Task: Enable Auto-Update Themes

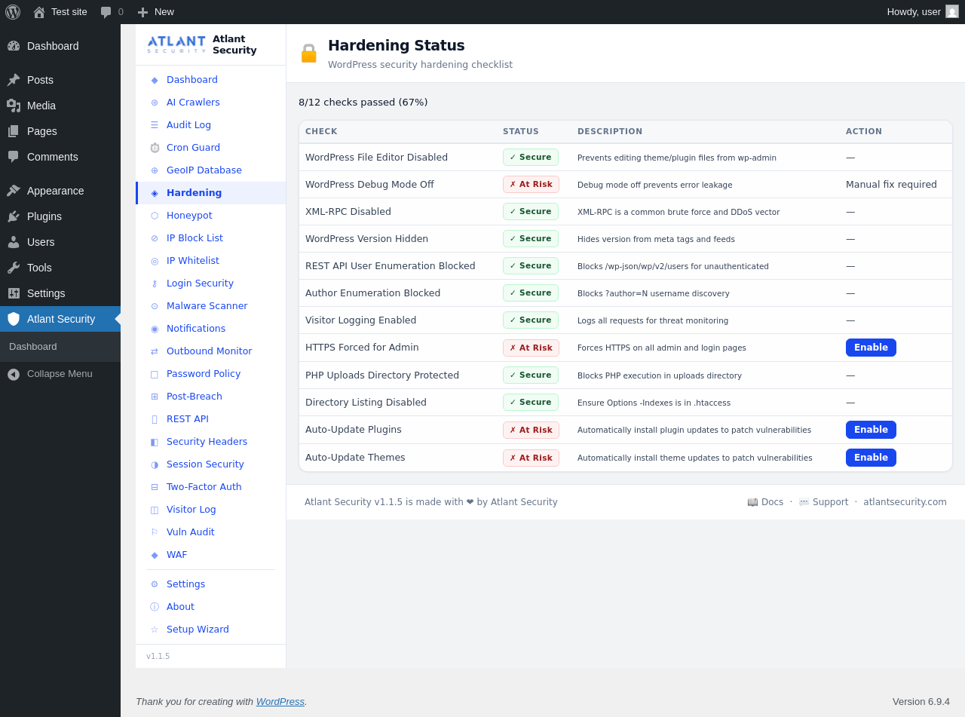Action: tap(871, 458)
